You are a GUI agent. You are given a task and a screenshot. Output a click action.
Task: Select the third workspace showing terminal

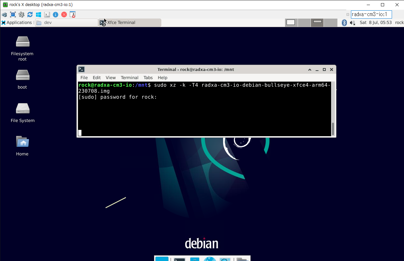click(x=317, y=23)
